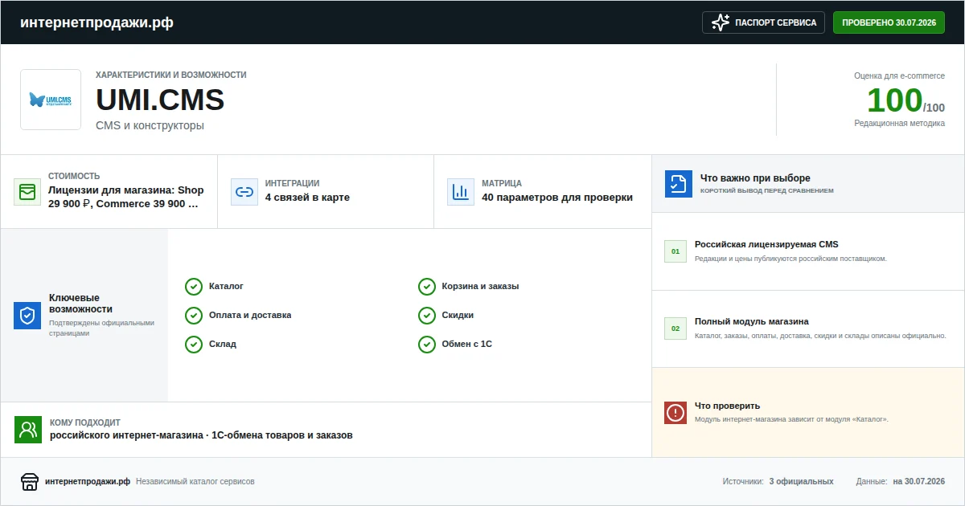Click the check circle icon next to Обмен с 1С
This screenshot has height=506, width=965.
427,345
